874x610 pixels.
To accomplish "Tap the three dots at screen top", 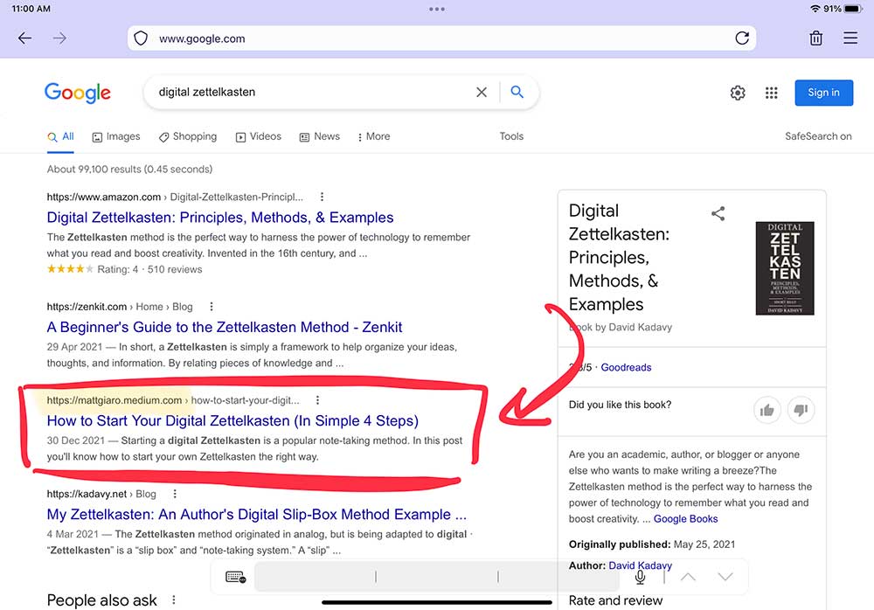I will click(437, 9).
